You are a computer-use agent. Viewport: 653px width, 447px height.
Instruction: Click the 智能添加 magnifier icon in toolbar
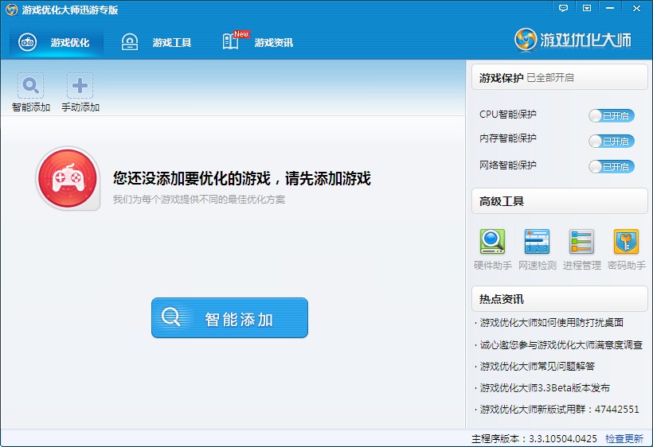tap(31, 86)
